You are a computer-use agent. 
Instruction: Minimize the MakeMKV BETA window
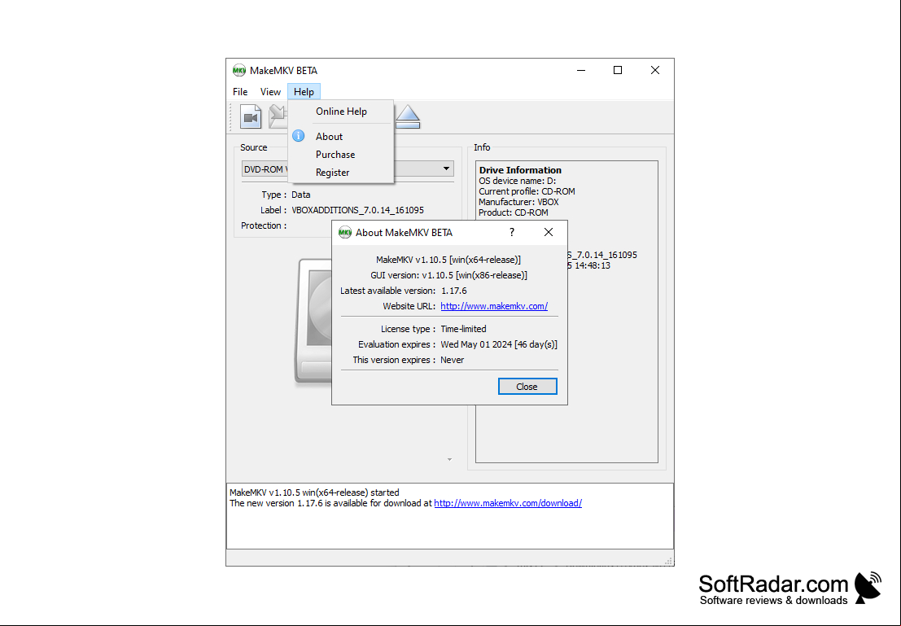coord(581,70)
